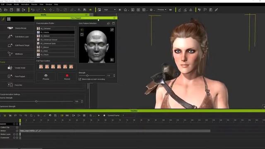Image resolution: width=265 pixels, height=149 pixels.
Task: Expand the Collect Clip track button
Action: click(x=17, y=127)
